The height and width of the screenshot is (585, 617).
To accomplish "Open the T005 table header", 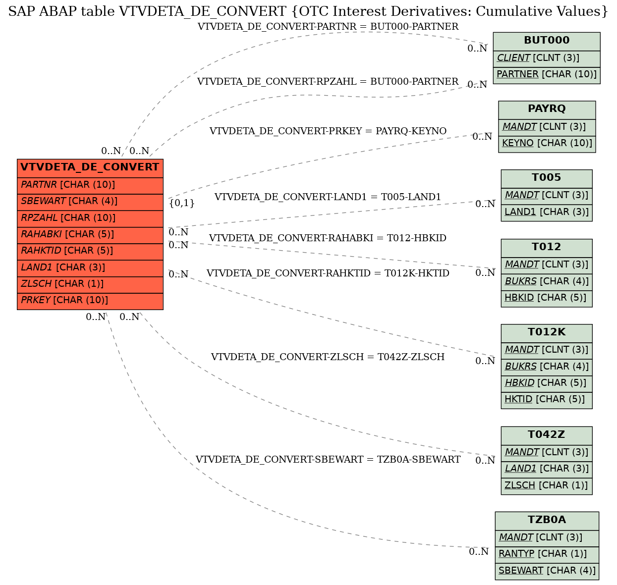I will pyautogui.click(x=547, y=178).
